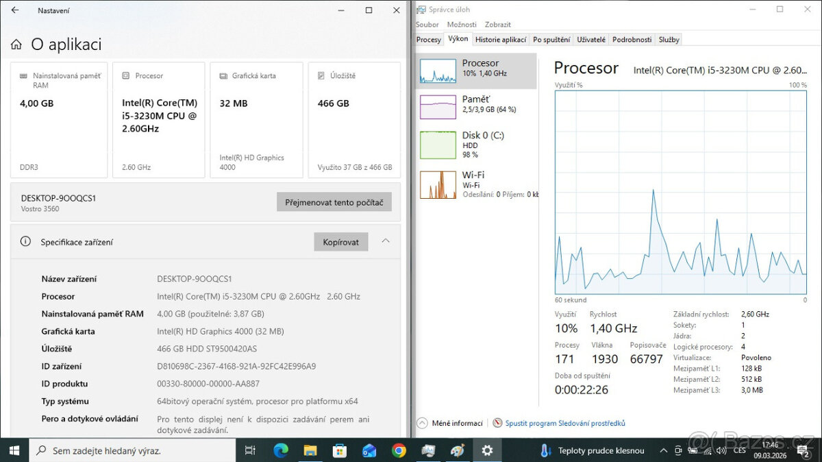This screenshot has width=822, height=462.
Task: Open the Soubor menu in Task Manager
Action: [x=427, y=24]
